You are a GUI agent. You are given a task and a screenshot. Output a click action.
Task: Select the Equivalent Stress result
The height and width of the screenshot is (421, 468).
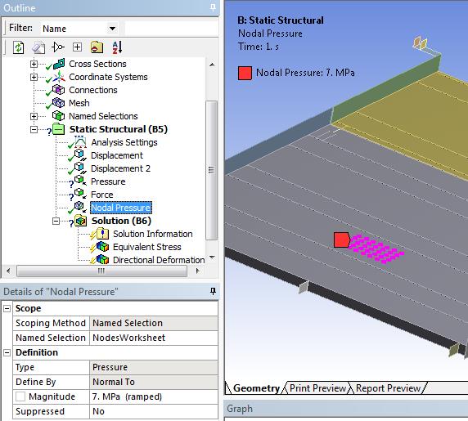tap(146, 247)
